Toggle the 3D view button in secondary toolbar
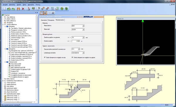This screenshot has height=107, width=176. pos(45,13)
